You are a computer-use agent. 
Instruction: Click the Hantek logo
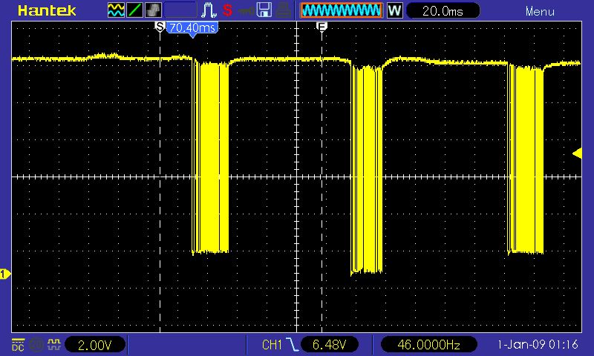(47, 10)
